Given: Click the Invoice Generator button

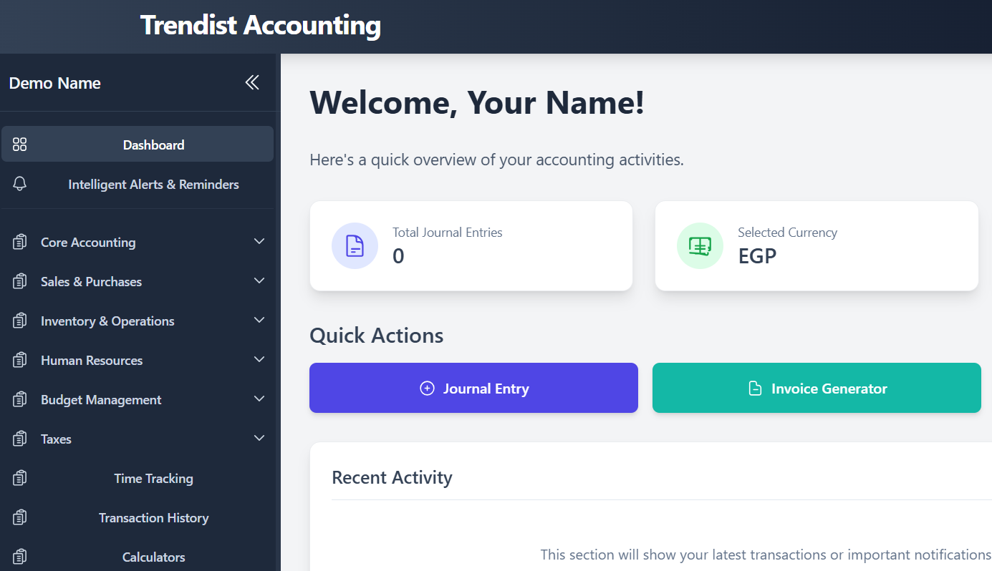Looking at the screenshot, I should tap(817, 388).
